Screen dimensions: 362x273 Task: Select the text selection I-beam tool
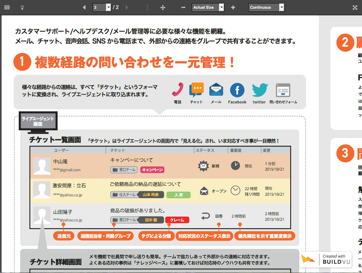click(x=147, y=7)
